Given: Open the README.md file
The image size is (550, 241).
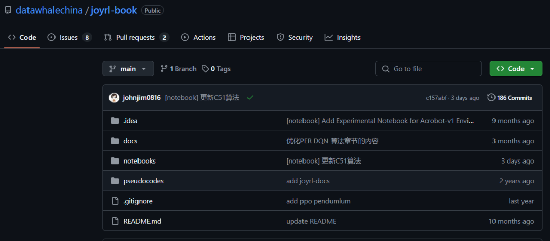Looking at the screenshot, I should click(143, 221).
